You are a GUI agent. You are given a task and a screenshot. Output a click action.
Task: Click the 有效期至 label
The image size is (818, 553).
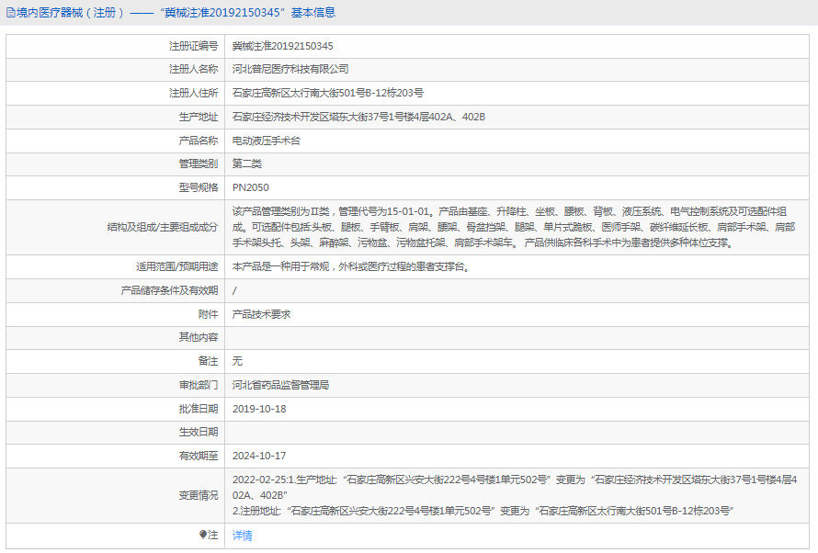pyautogui.click(x=199, y=456)
